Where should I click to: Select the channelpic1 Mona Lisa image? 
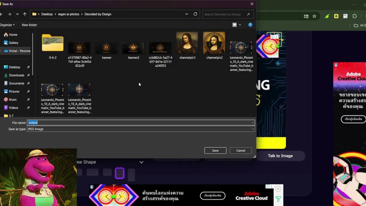click(187, 46)
